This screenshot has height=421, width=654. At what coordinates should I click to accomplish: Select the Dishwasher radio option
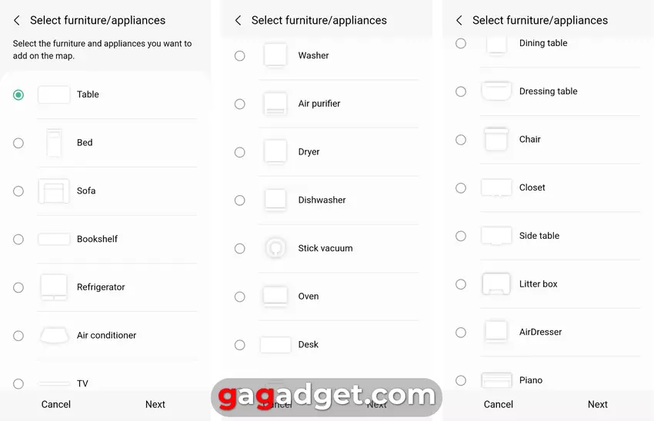pyautogui.click(x=240, y=201)
